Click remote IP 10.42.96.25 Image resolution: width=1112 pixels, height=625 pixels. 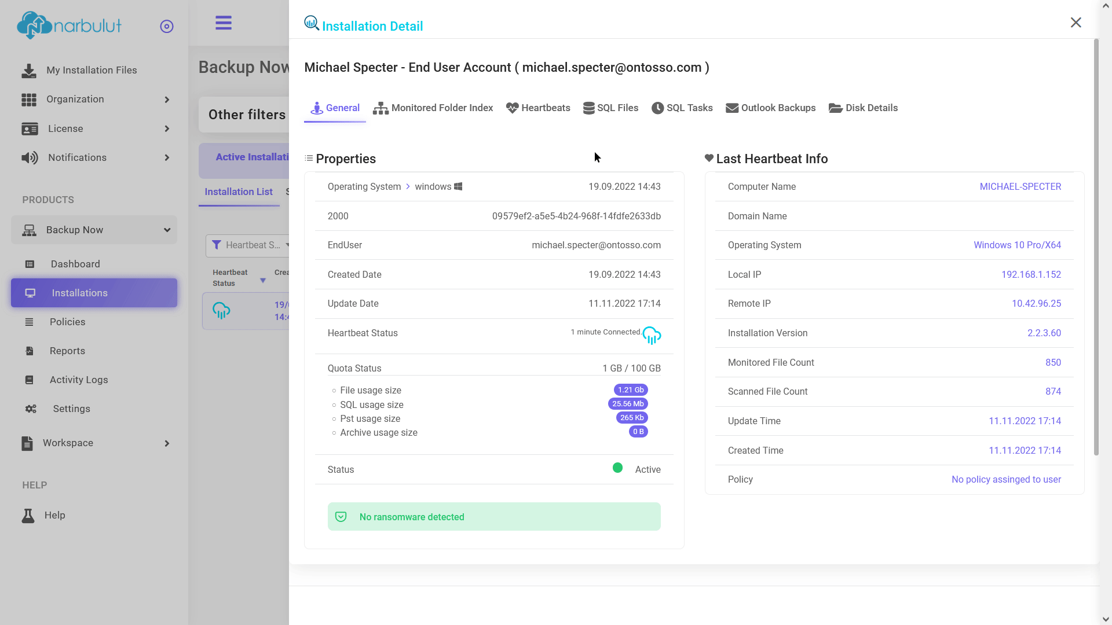pos(1037,303)
